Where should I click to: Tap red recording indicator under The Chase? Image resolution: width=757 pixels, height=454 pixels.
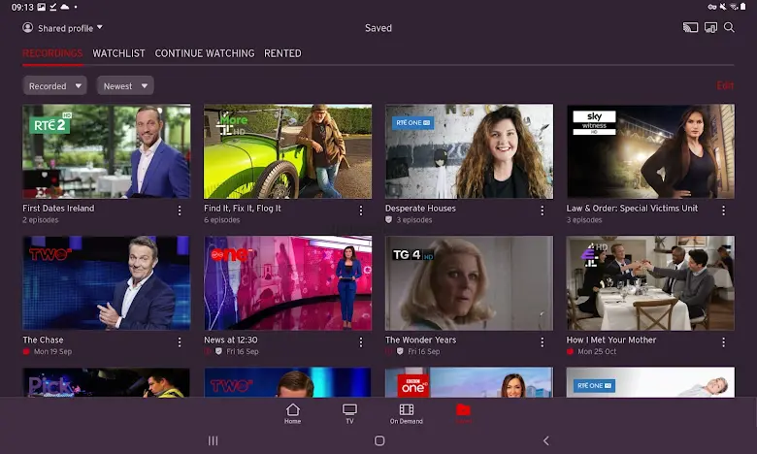click(x=26, y=352)
